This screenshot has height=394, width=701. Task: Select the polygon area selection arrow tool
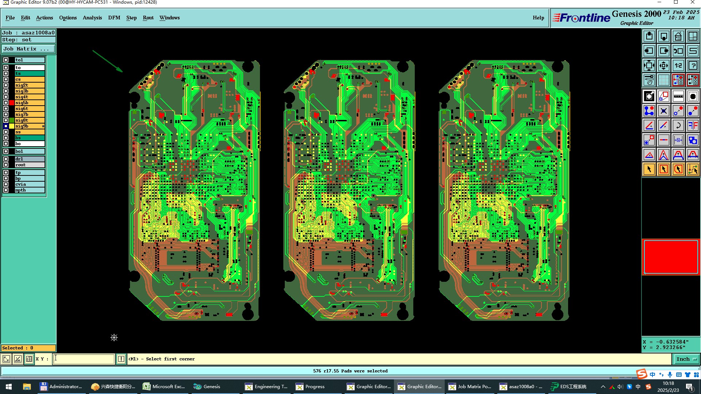[x=678, y=169]
